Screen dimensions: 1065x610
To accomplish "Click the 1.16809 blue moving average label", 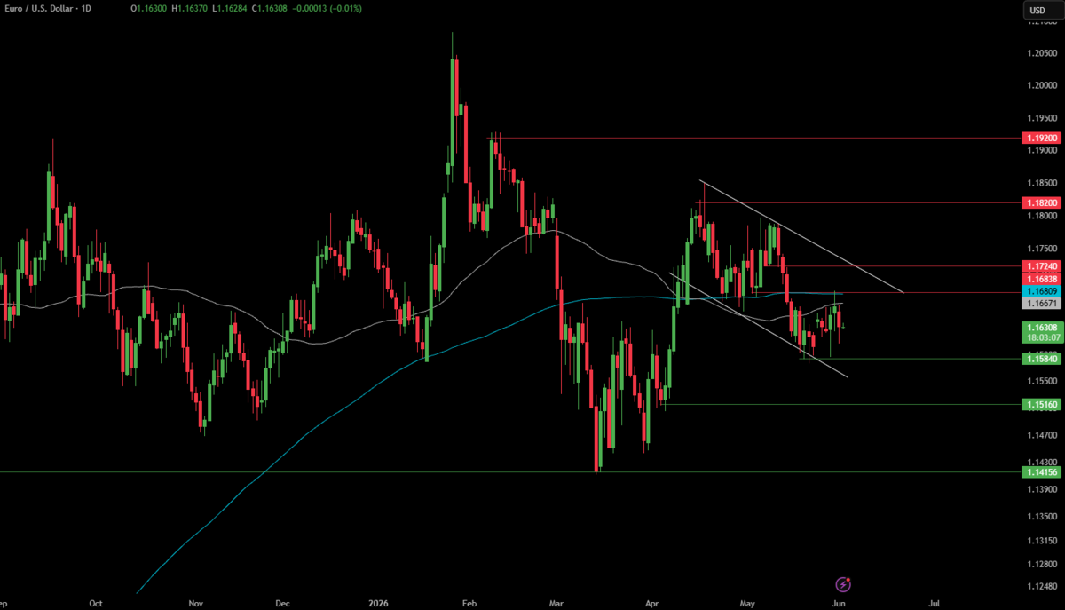I will (1041, 291).
